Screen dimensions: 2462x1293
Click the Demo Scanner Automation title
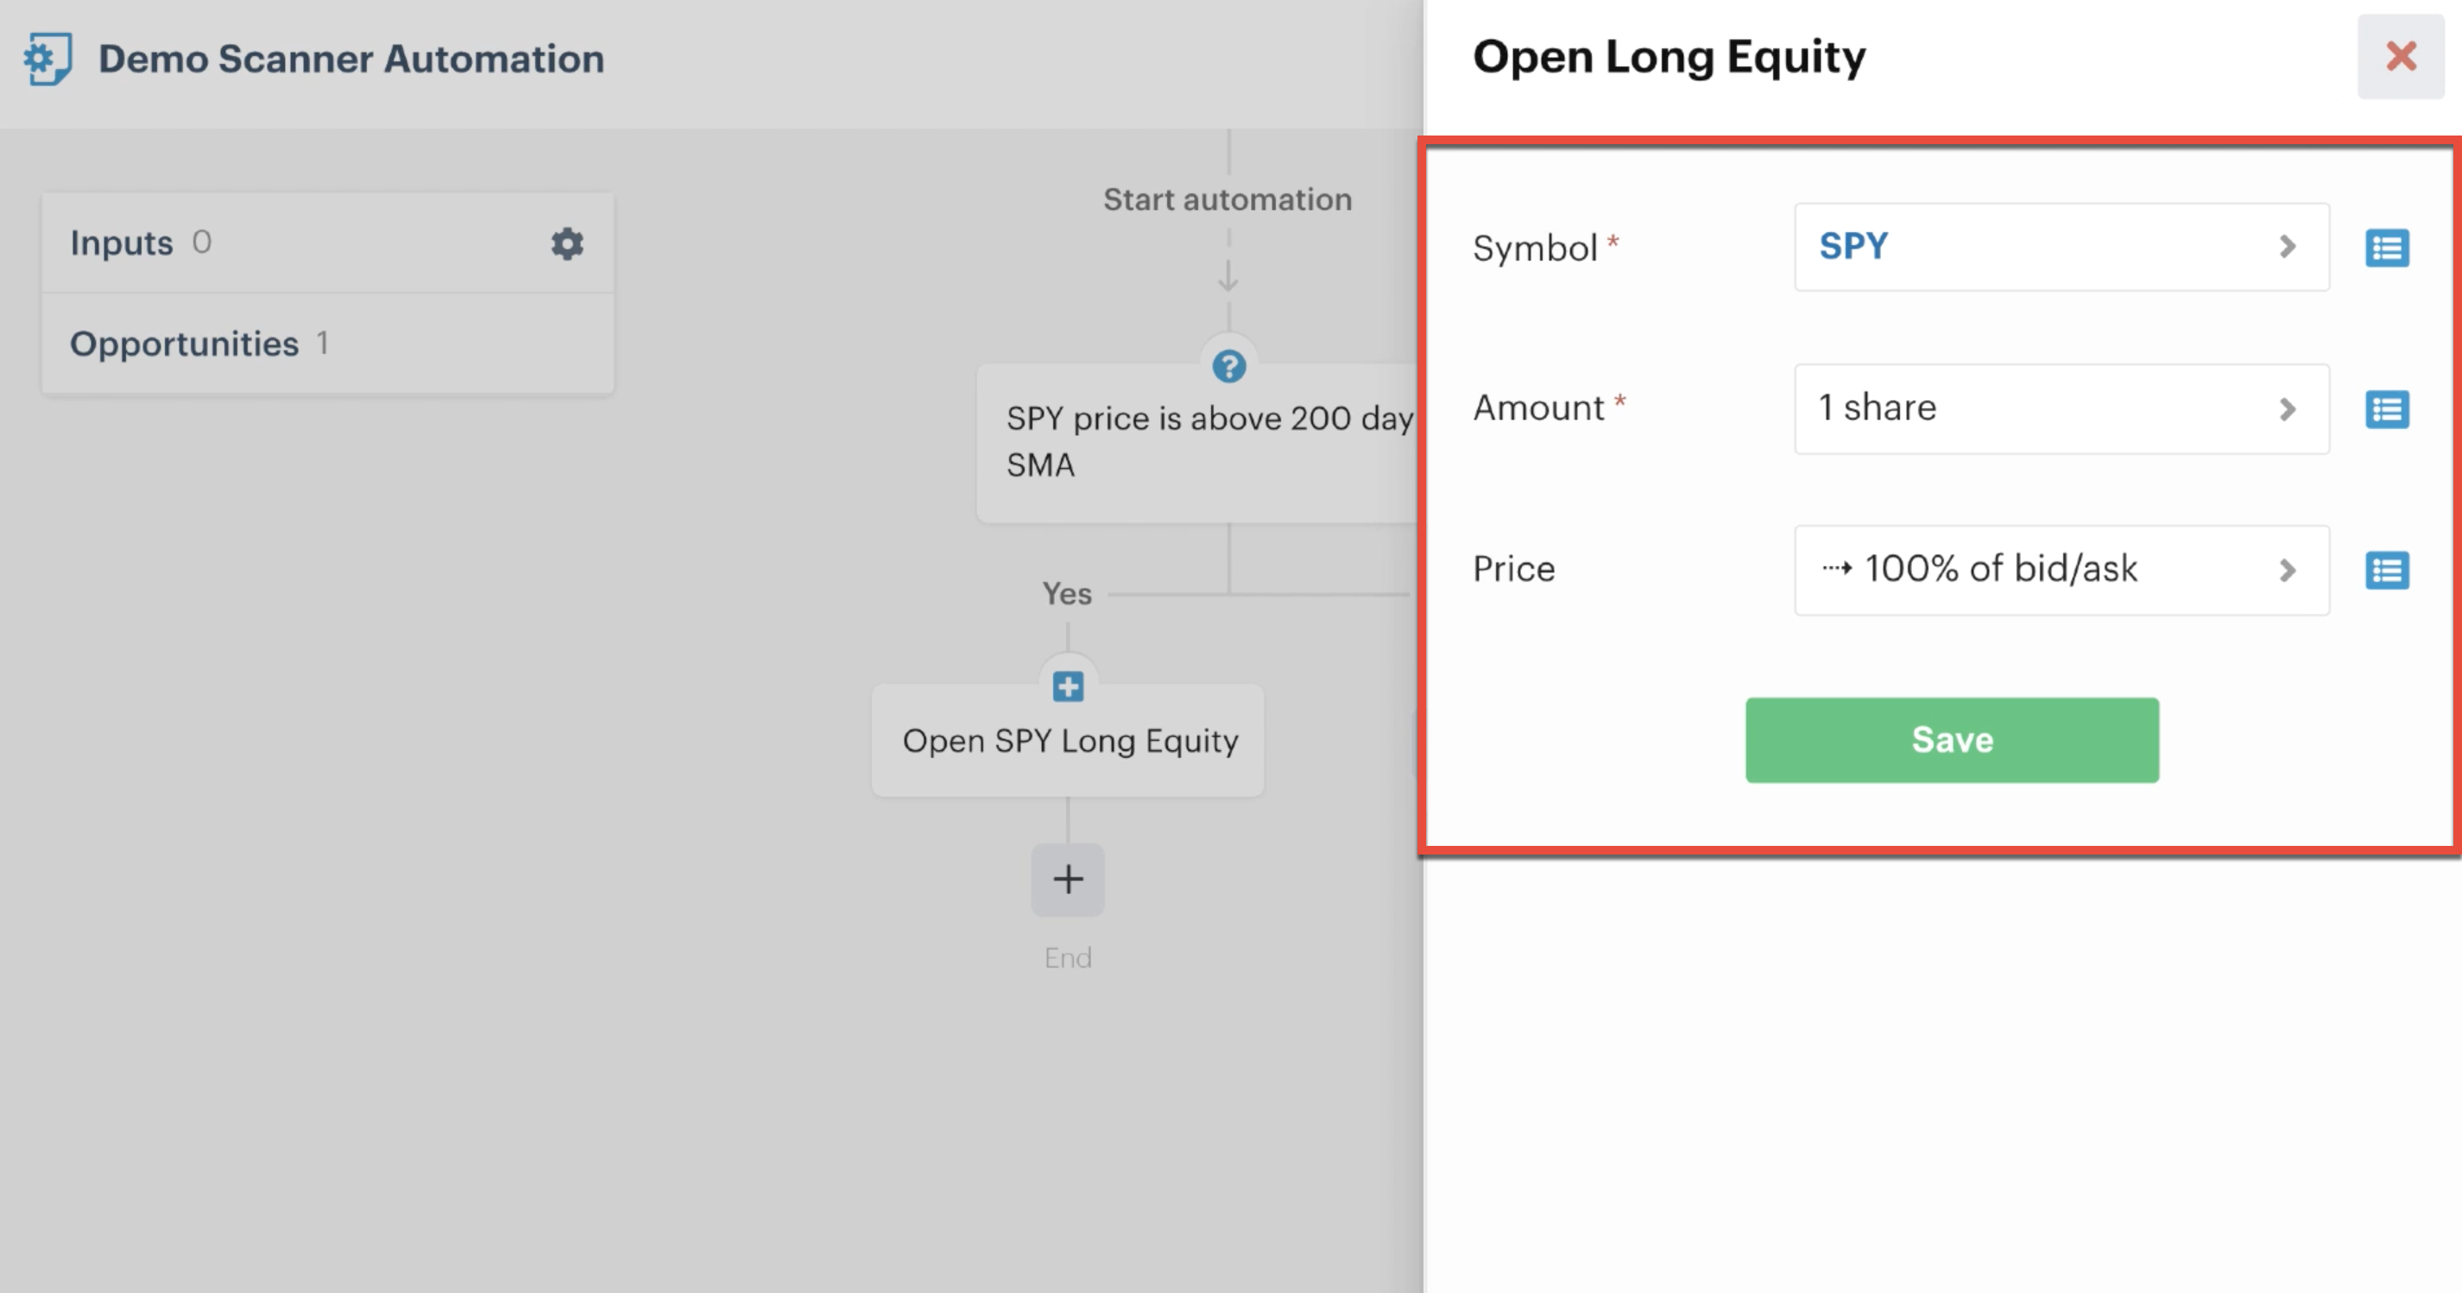click(351, 60)
